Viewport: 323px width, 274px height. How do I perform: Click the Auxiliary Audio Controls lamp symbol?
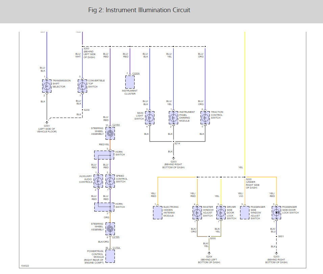pyautogui.click(x=98, y=181)
